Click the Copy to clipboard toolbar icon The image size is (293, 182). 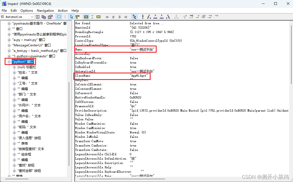(x=44, y=17)
